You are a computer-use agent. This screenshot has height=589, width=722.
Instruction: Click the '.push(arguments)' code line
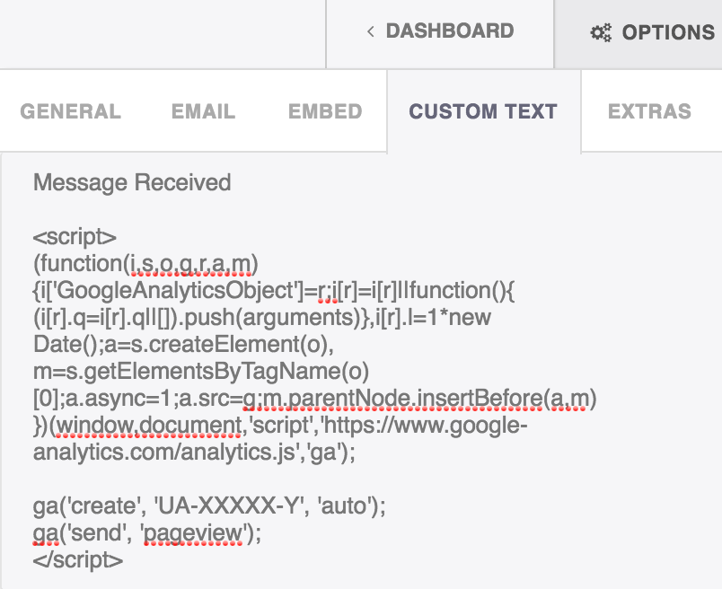262,318
